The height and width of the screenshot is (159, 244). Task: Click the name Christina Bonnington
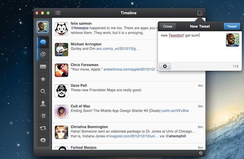(89, 127)
